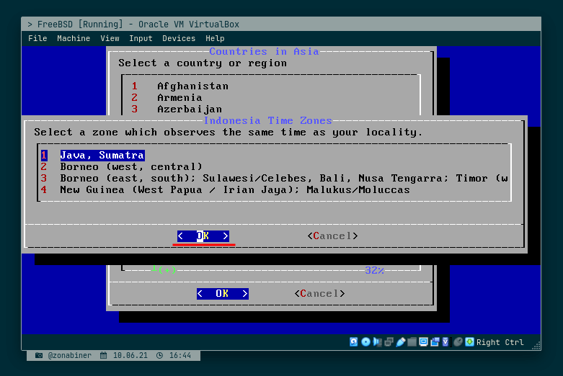563x376 pixels.
Task: Click the 16:44 clock label
Action: pos(174,356)
